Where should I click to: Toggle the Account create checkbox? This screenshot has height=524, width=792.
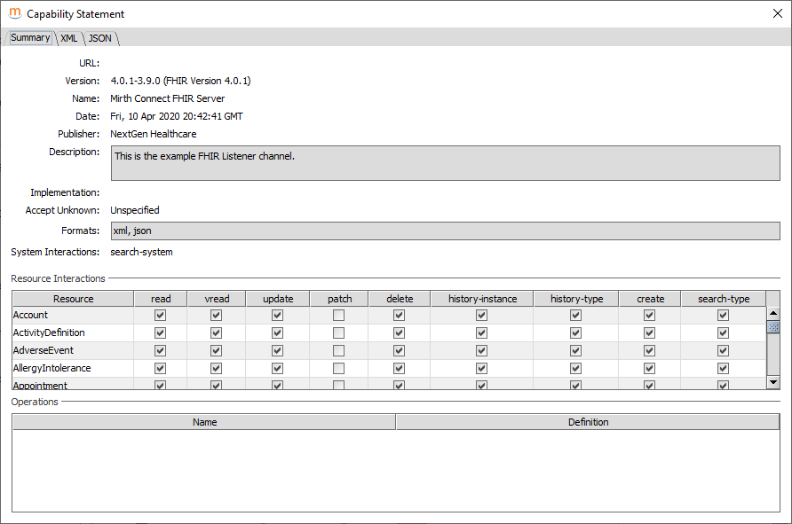coord(650,316)
